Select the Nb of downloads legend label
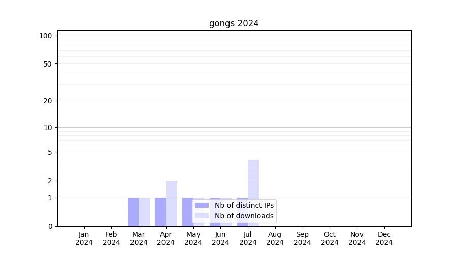Screen dimensions: 457x254 pyautogui.click(x=244, y=216)
